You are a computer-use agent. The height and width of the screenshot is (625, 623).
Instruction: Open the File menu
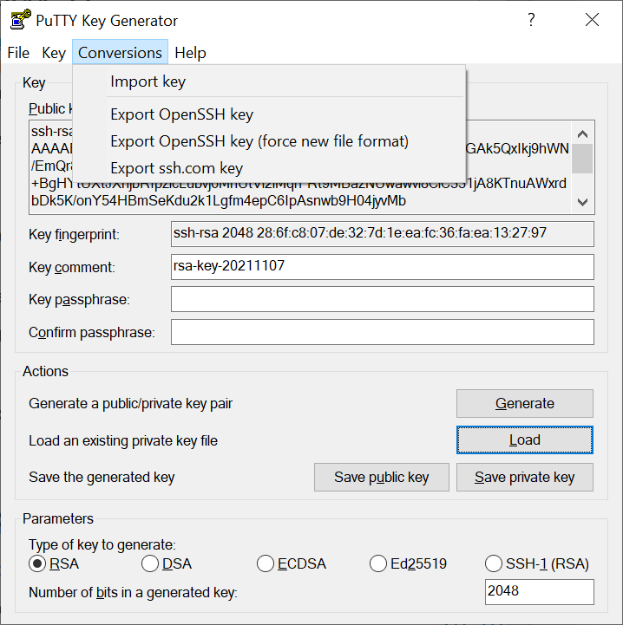pos(18,53)
